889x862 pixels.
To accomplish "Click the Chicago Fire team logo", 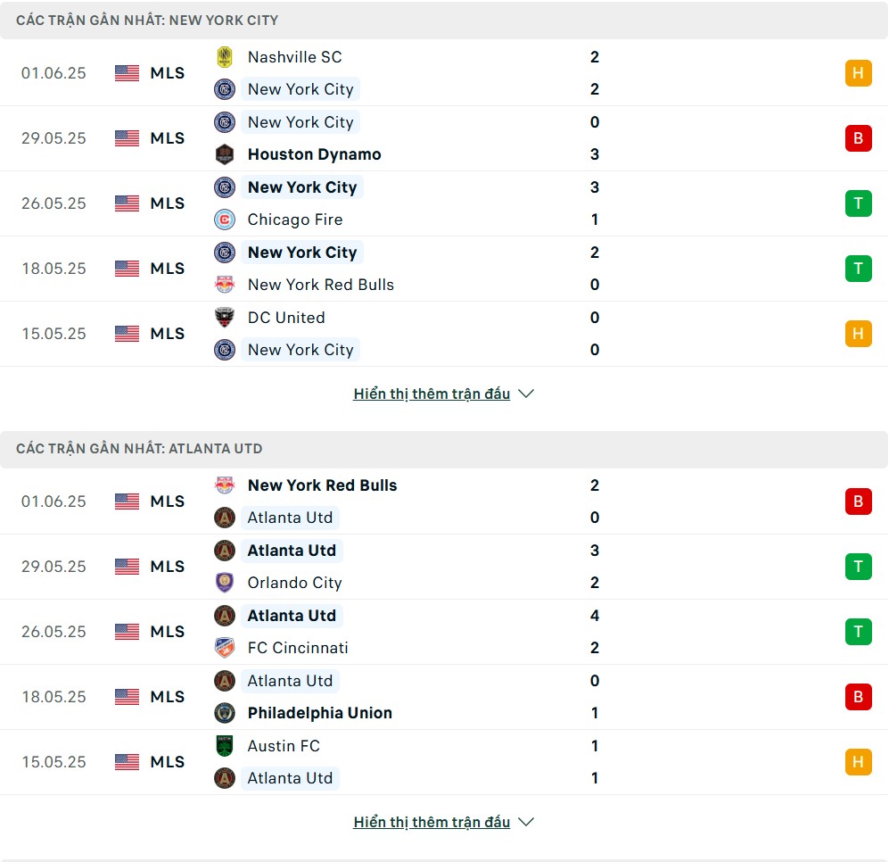I will pos(225,220).
